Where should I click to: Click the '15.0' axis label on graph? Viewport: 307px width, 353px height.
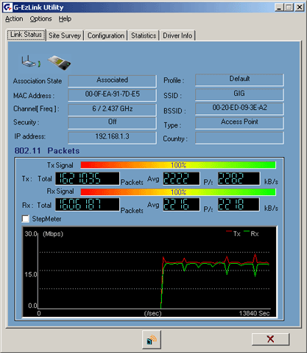click(31, 274)
